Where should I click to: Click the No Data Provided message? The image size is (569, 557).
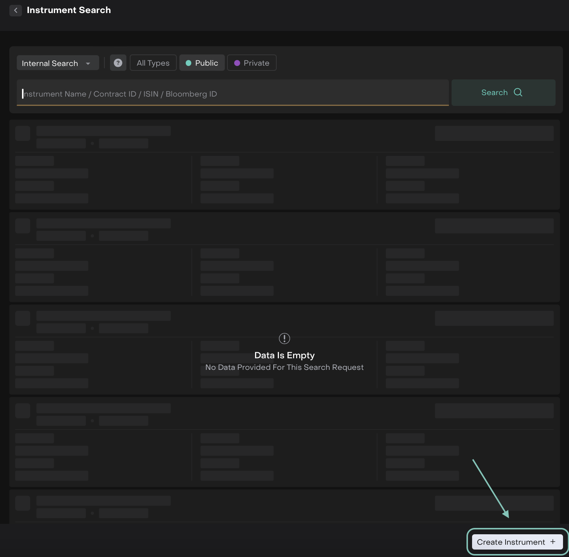tap(284, 367)
